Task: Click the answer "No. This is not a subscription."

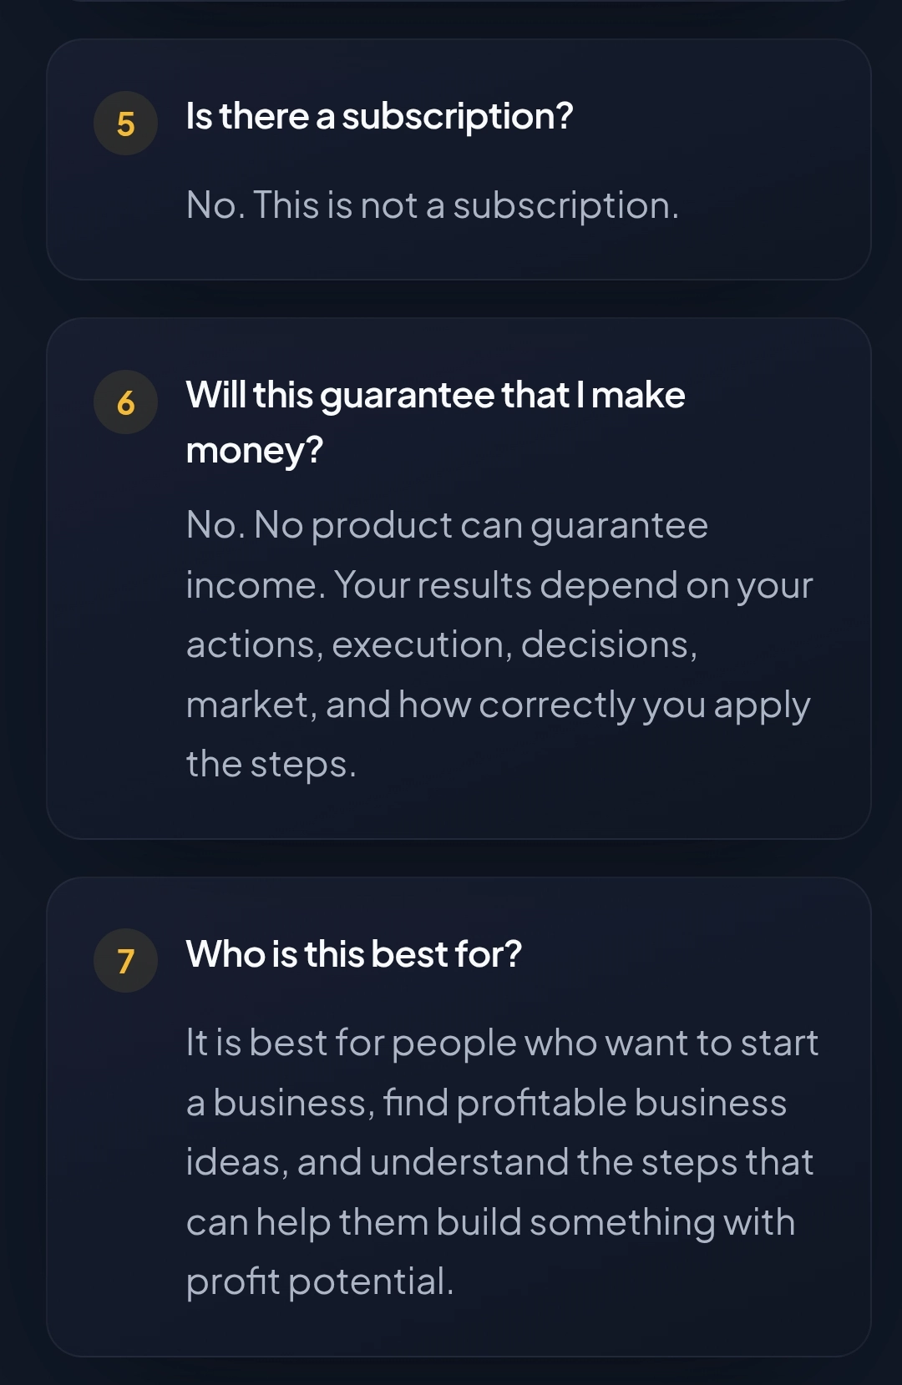Action: point(433,205)
